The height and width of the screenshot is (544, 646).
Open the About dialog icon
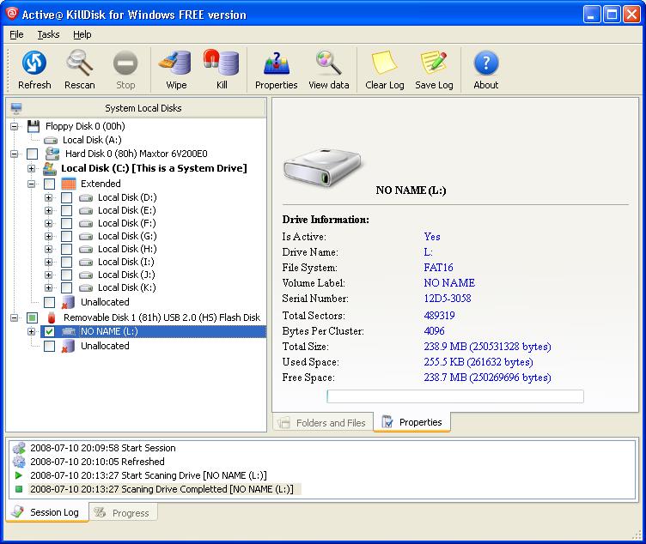tap(486, 63)
